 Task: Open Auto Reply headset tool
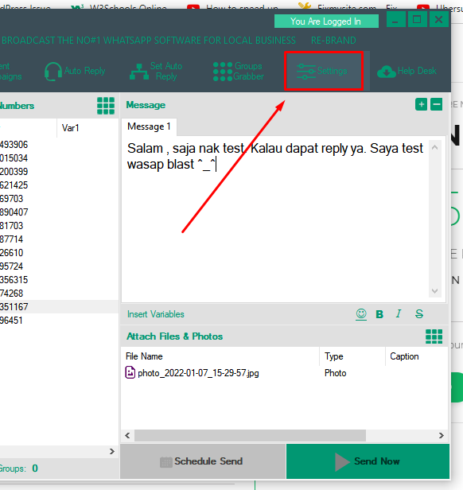pos(75,72)
